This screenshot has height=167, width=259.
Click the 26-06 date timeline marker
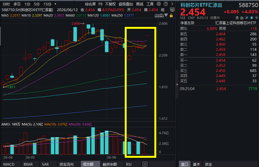tap(111, 157)
